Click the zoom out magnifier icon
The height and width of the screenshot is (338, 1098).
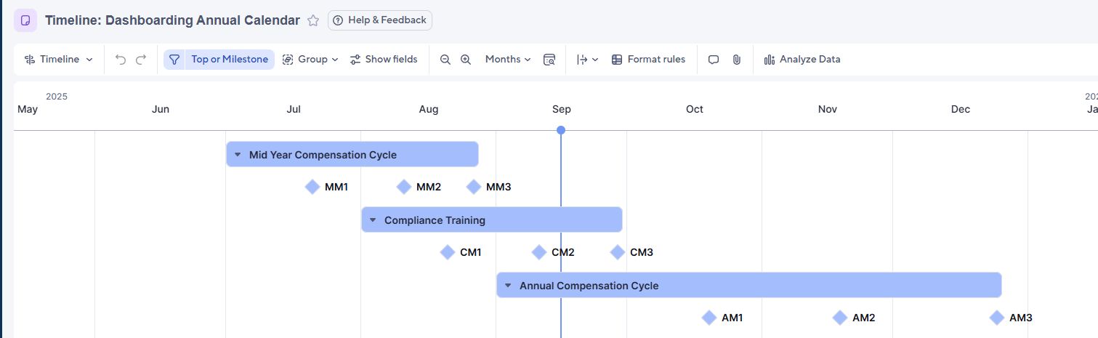pos(445,60)
